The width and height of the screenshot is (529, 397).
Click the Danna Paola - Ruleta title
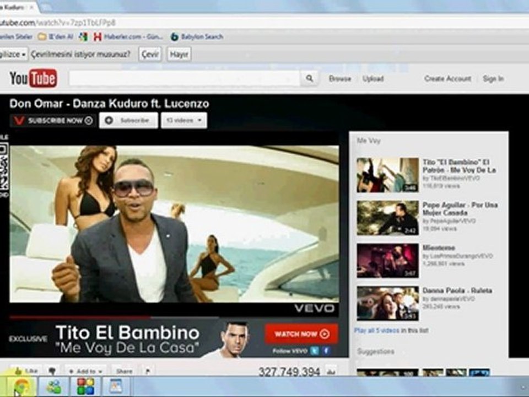457,291
